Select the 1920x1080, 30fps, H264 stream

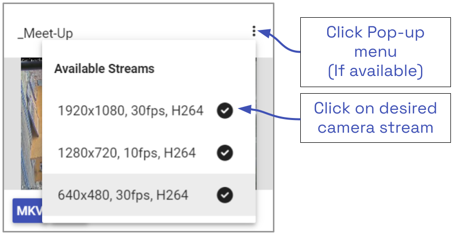click(130, 110)
